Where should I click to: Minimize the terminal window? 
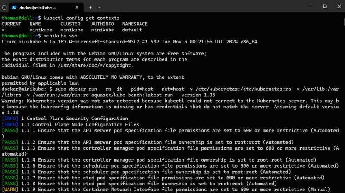[310, 6]
